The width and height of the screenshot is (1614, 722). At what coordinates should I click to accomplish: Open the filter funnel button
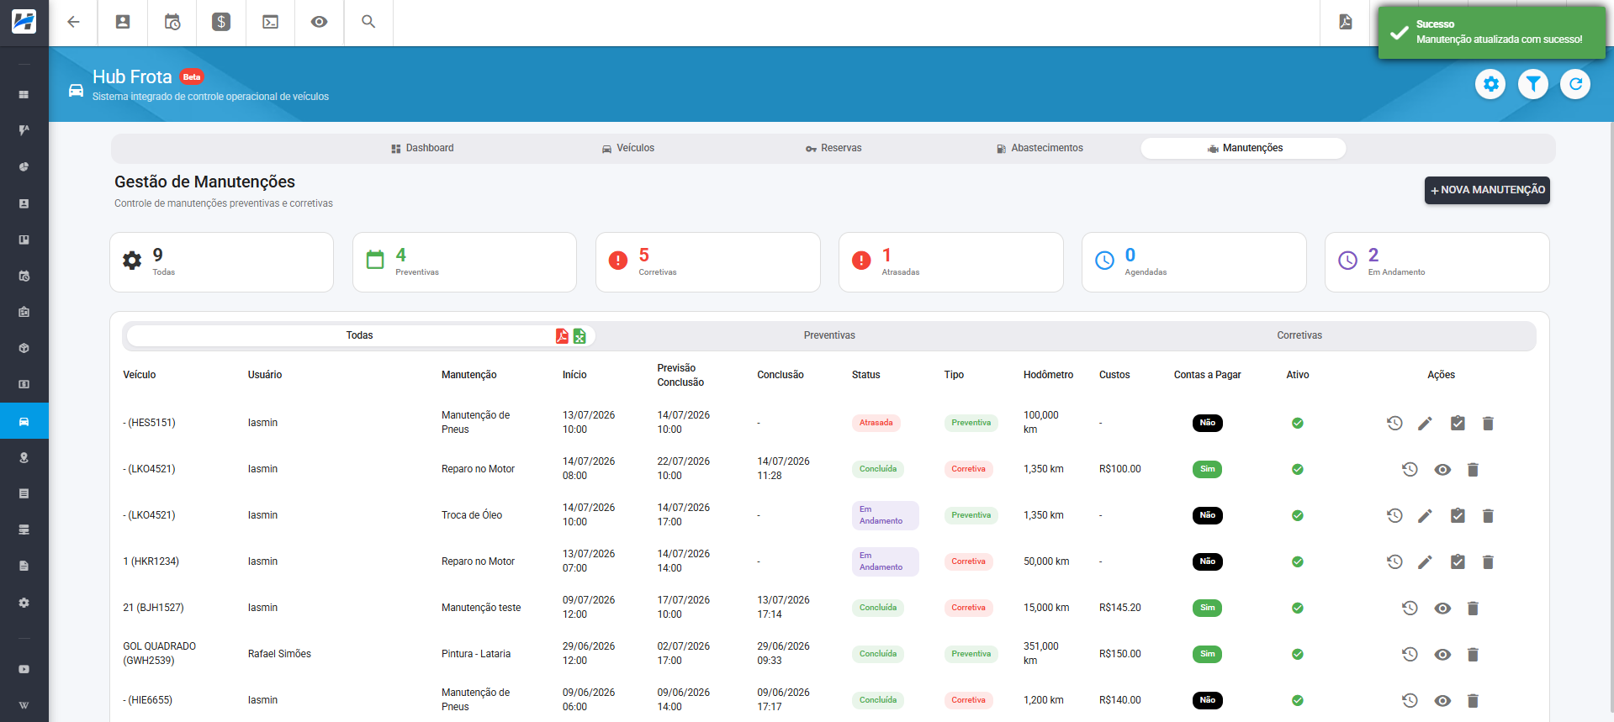pyautogui.click(x=1532, y=84)
